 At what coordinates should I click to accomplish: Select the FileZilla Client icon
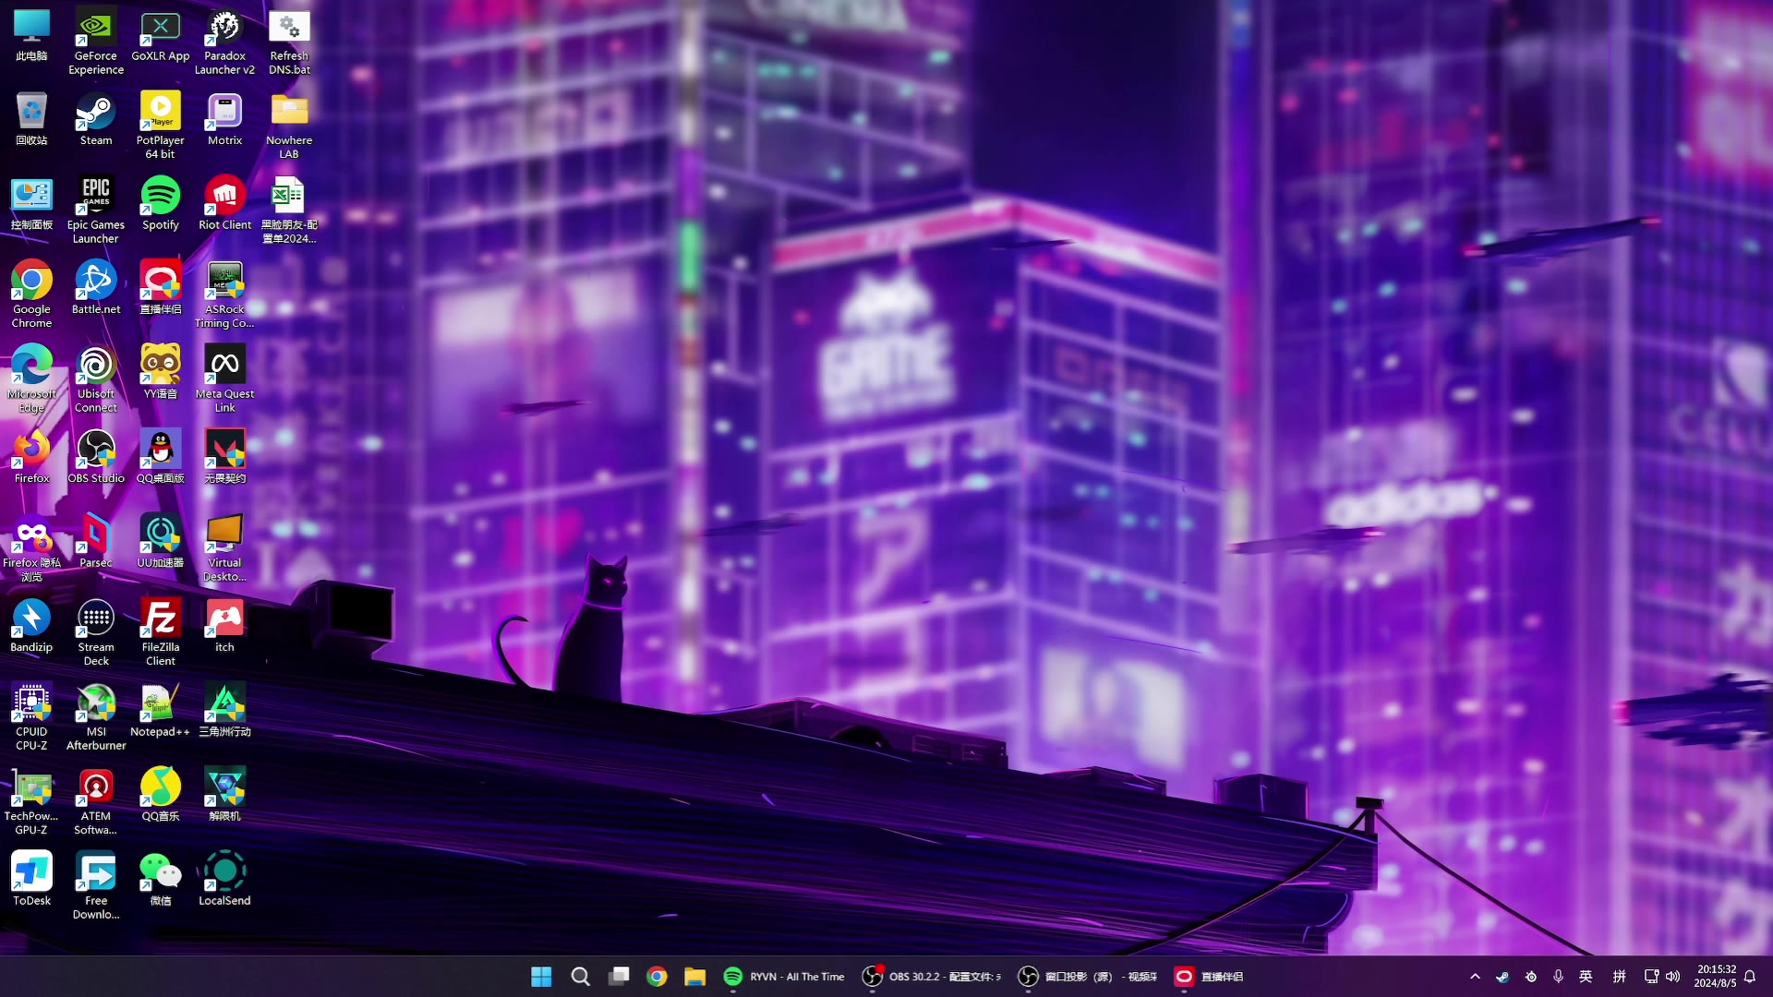click(160, 619)
